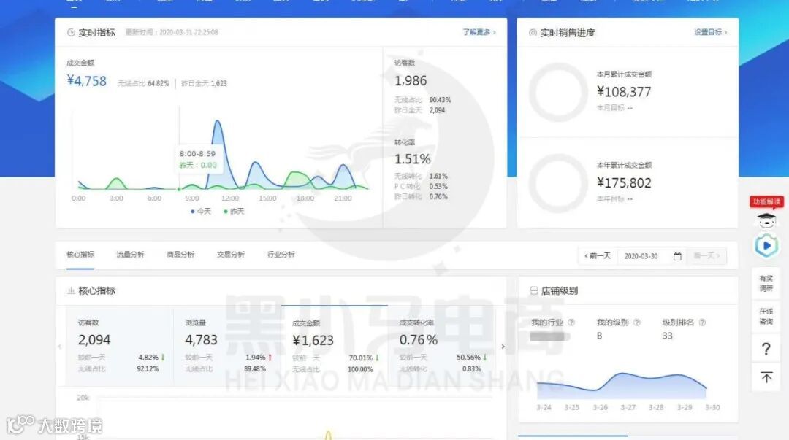Switch to the 行业分析 tab

(x=281, y=255)
